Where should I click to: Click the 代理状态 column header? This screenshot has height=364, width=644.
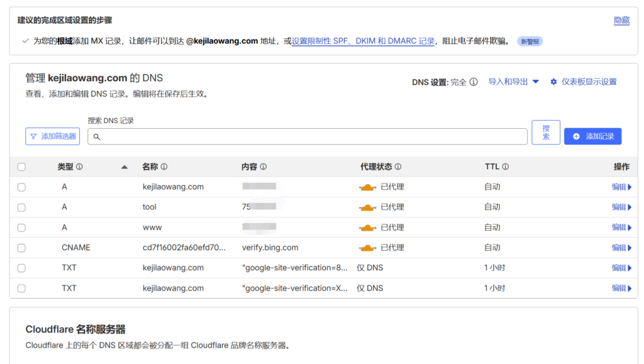[x=376, y=167]
